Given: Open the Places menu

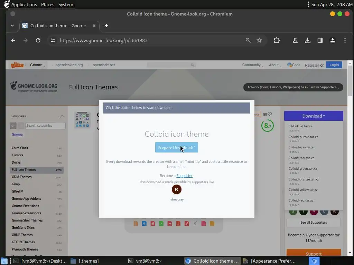Looking at the screenshot, I should coord(48,4).
